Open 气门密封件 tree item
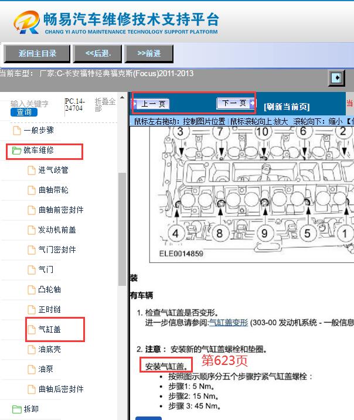The image size is (354, 420). coord(57,250)
